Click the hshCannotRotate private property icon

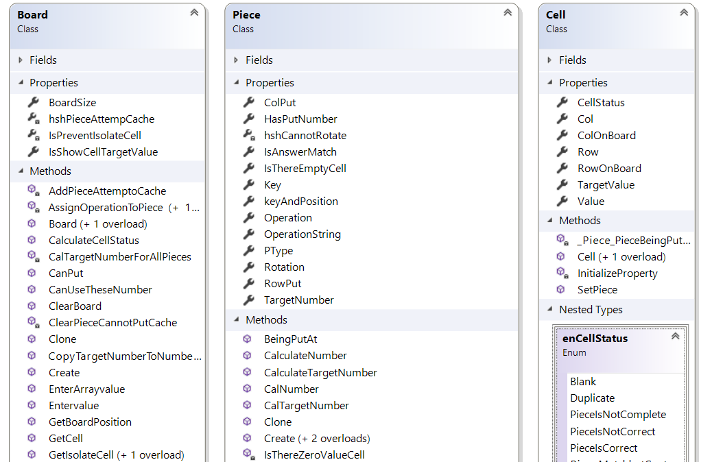tap(248, 135)
